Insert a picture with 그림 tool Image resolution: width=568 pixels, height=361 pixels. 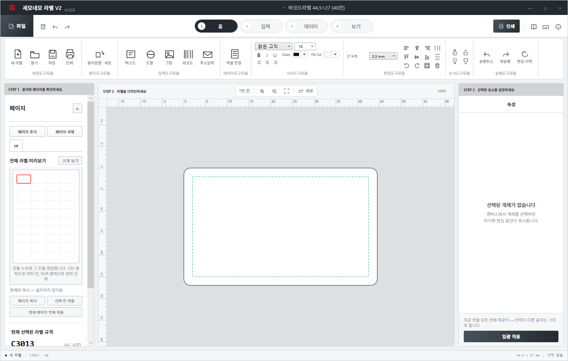169,57
